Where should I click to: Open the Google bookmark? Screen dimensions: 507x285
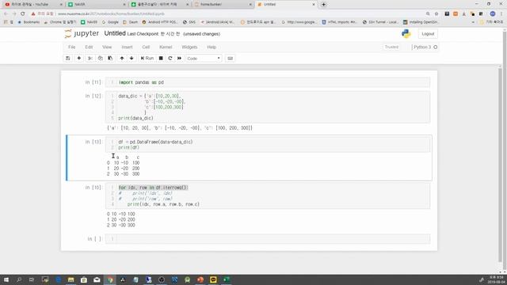click(x=110, y=22)
